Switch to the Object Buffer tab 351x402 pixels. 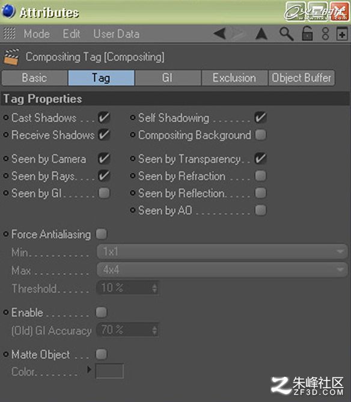301,78
